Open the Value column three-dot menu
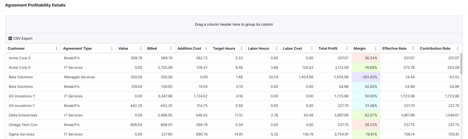This screenshot has width=468, height=139. pos(141,48)
